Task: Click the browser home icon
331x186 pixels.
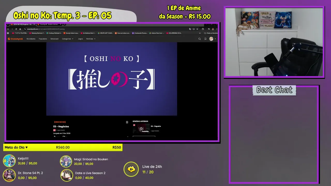Action: 20,29
